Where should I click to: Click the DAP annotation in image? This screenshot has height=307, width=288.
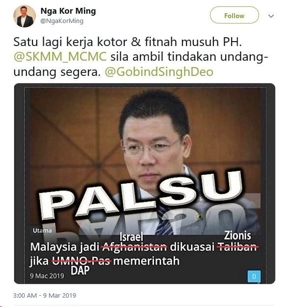[x=80, y=271]
